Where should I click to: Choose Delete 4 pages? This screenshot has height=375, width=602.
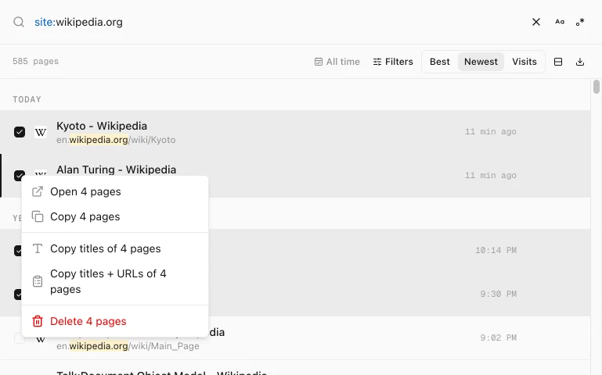pos(115,321)
